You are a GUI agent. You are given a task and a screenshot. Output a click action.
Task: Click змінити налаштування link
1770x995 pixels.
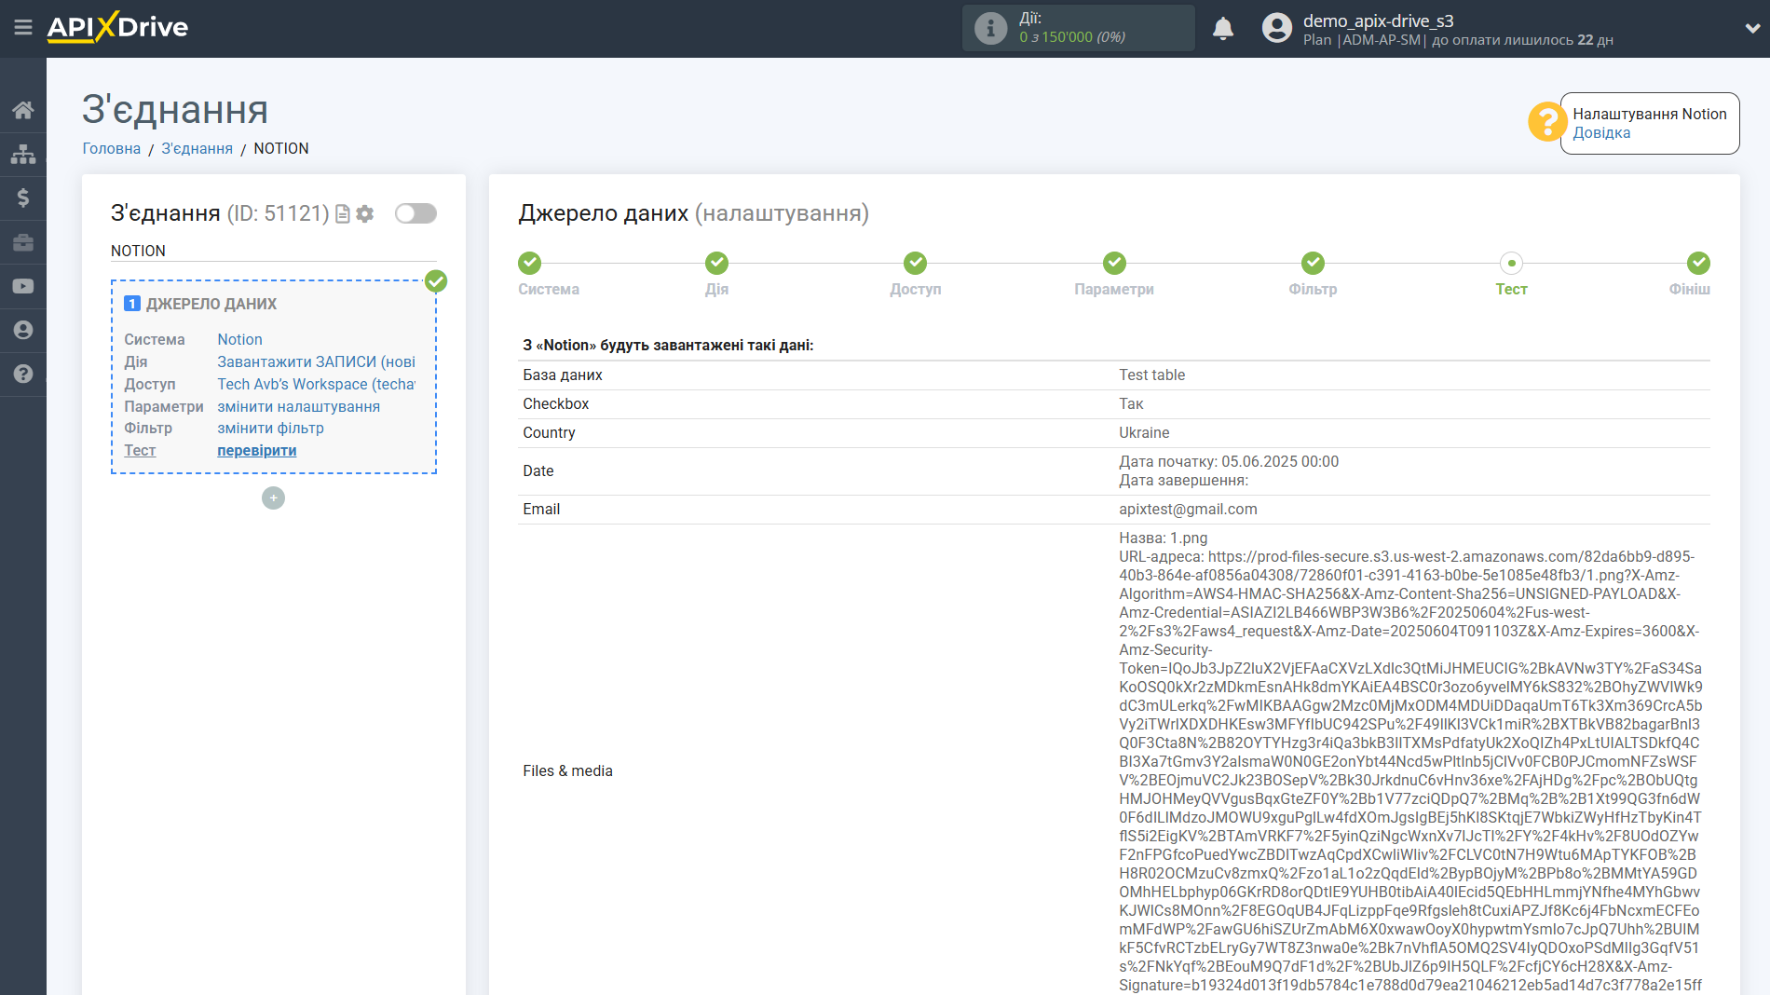click(x=298, y=406)
